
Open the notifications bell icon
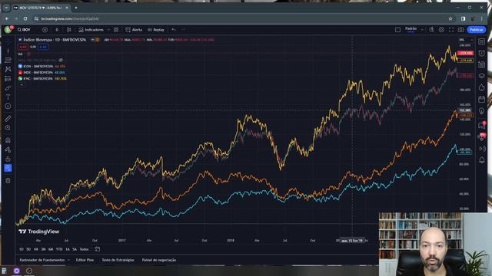click(482, 160)
